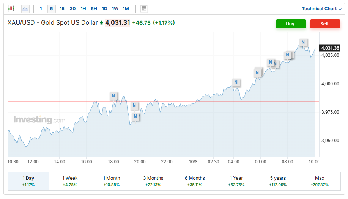Select the 15-minute interval

coord(62,8)
